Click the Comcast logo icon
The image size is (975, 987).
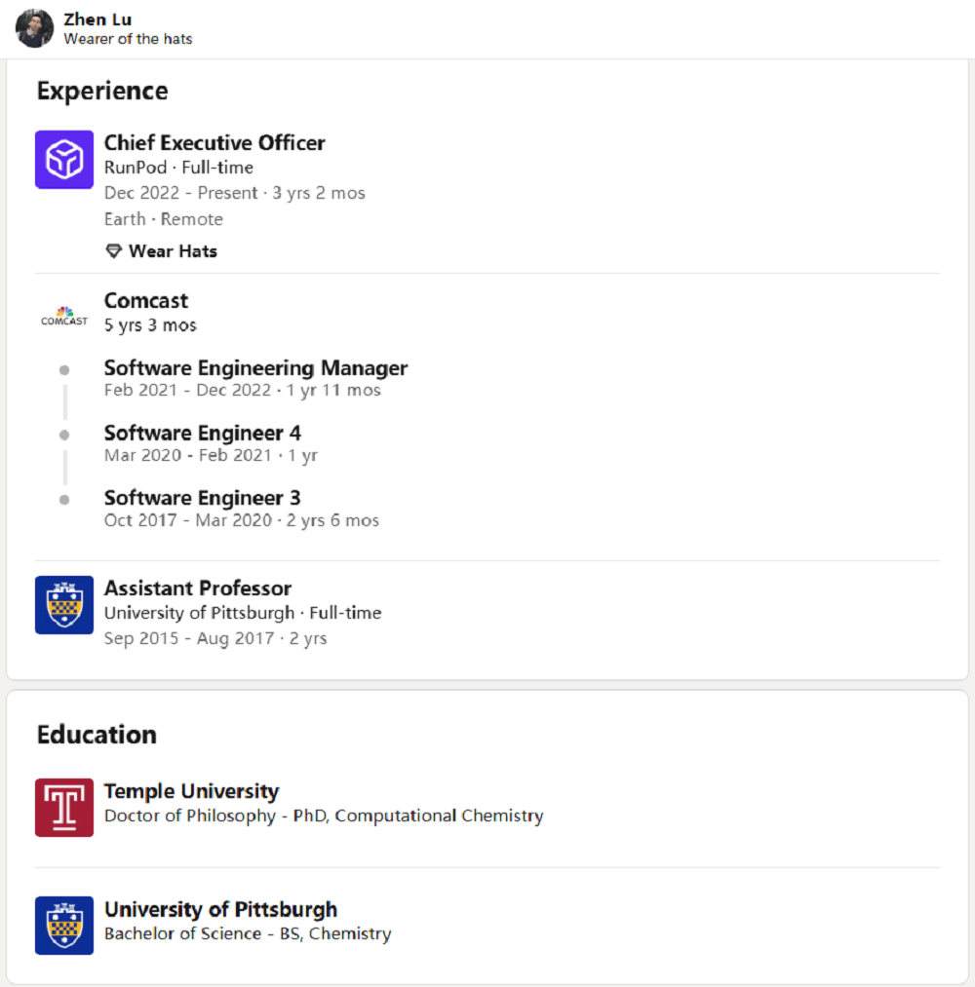(x=64, y=316)
